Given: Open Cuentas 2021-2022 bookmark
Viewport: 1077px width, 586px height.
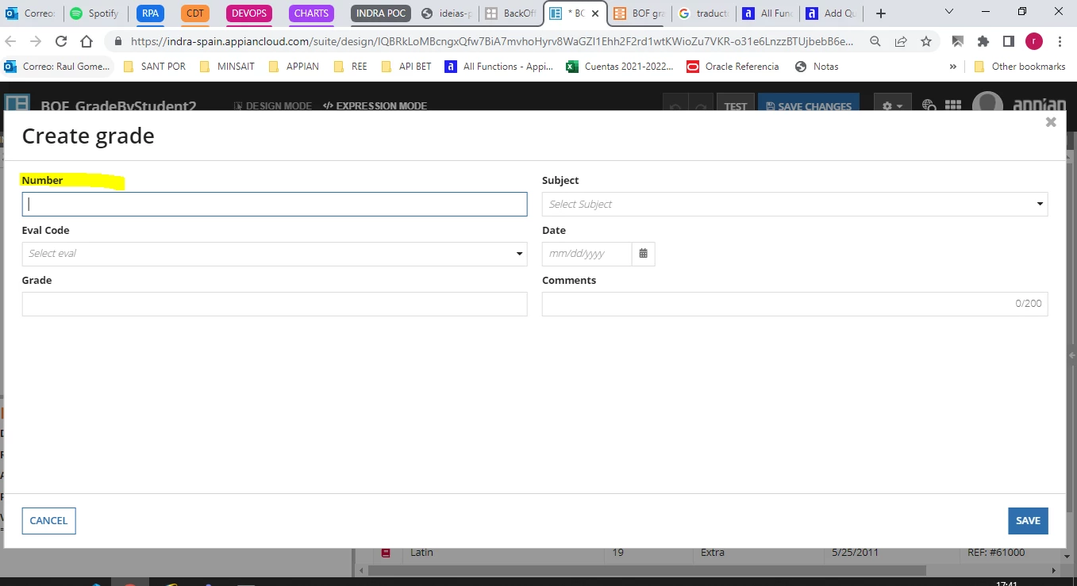Looking at the screenshot, I should tap(620, 67).
